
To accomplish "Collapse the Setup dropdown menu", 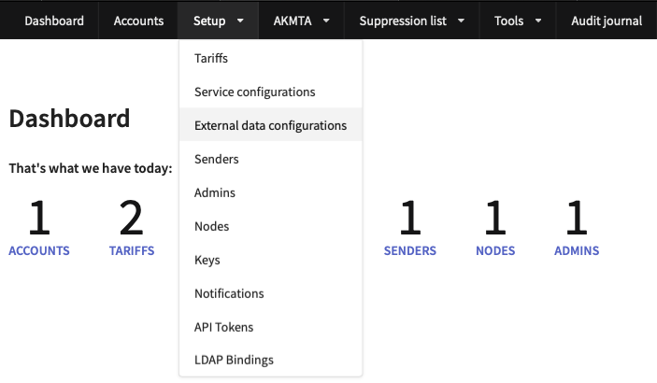I will point(219,21).
